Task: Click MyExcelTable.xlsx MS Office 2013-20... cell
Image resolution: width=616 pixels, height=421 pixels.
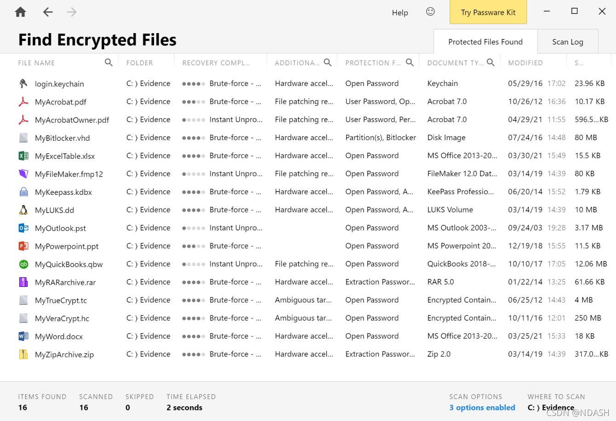Action: tap(462, 155)
